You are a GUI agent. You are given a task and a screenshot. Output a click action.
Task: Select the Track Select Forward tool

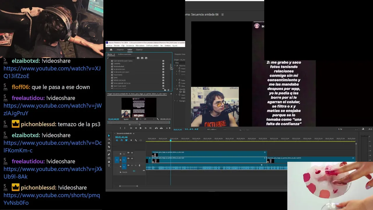(x=109, y=139)
